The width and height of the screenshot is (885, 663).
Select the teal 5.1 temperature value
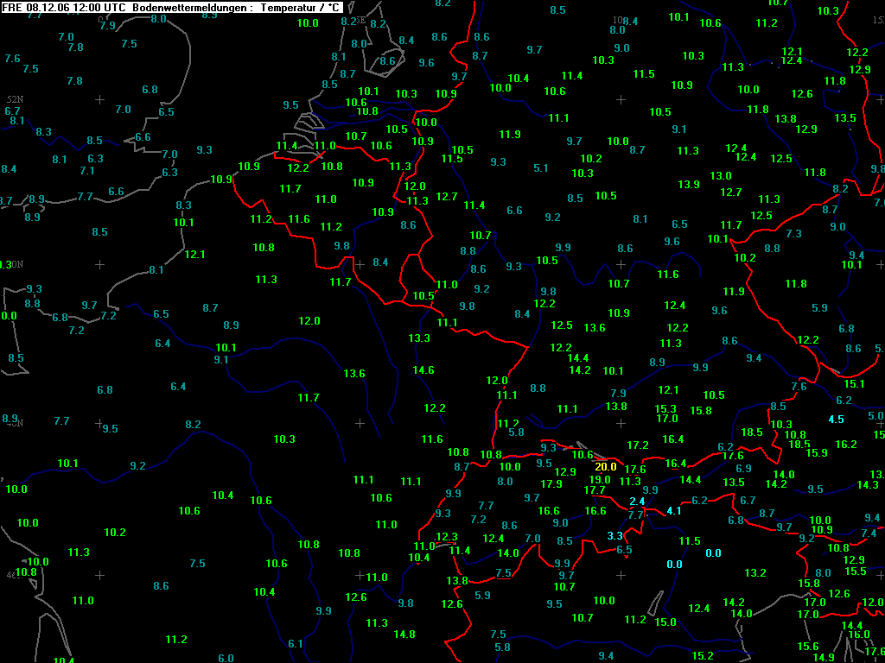[541, 168]
